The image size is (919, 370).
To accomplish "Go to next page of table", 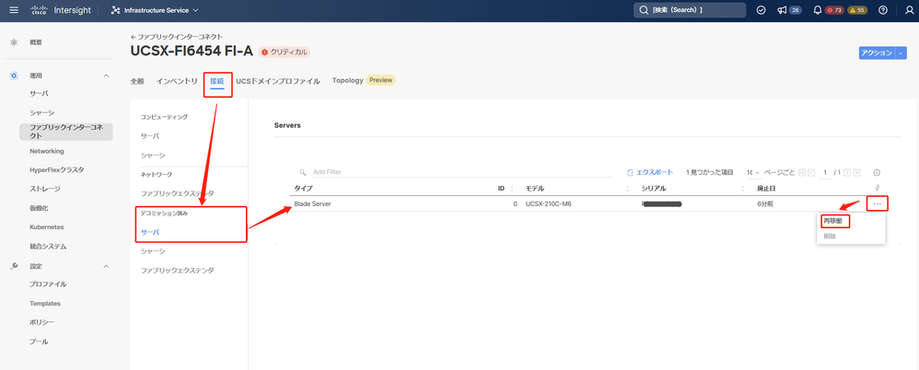I will click(x=849, y=173).
